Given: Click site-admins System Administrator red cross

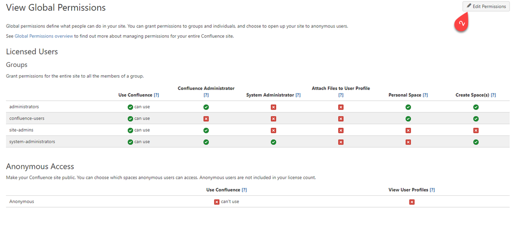Looking at the screenshot, I should click(274, 130).
